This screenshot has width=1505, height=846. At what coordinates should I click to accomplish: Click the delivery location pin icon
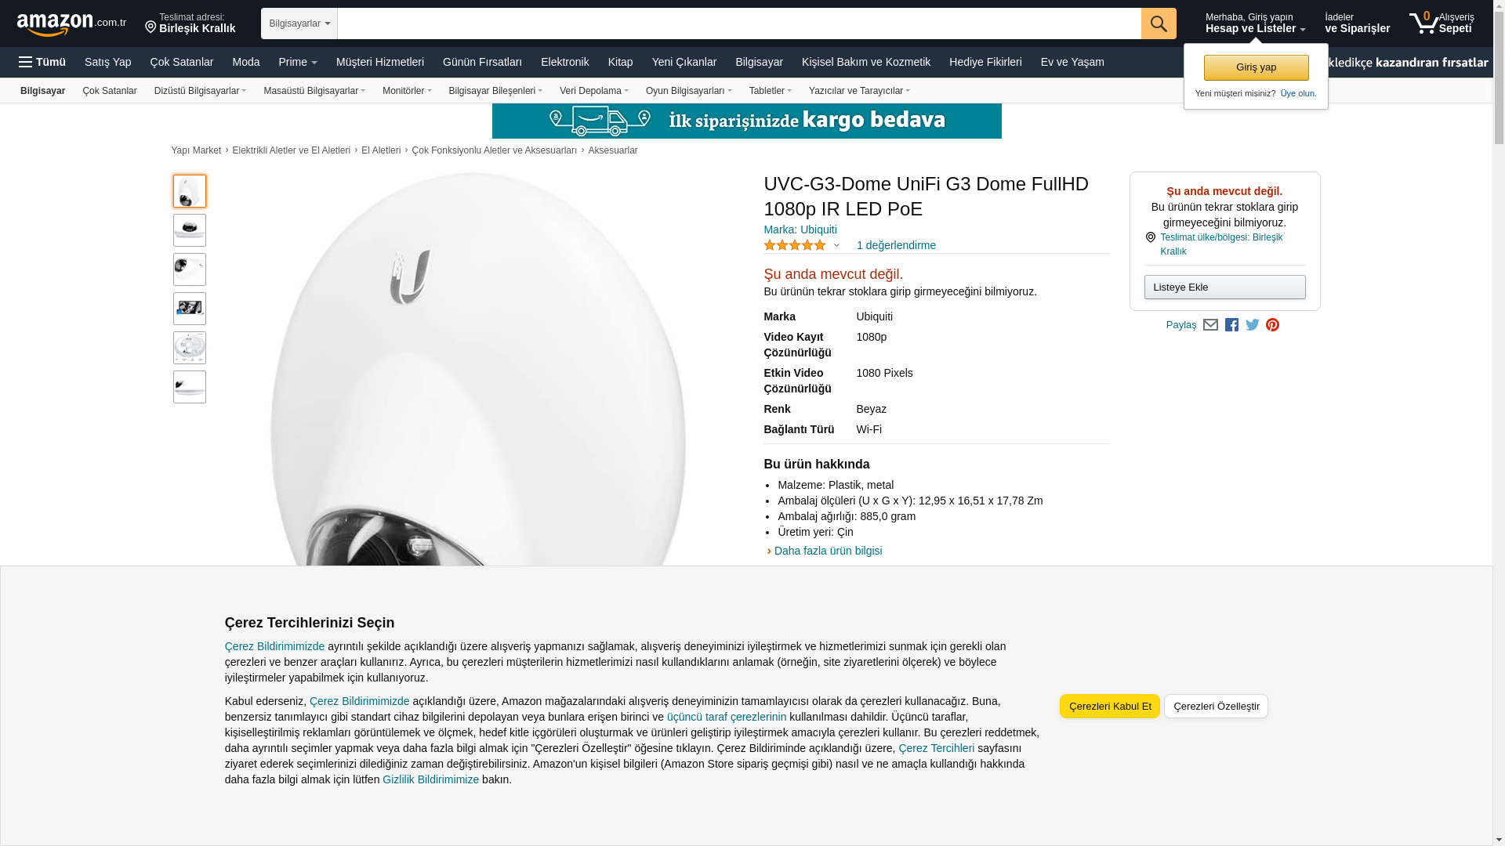tap(150, 27)
